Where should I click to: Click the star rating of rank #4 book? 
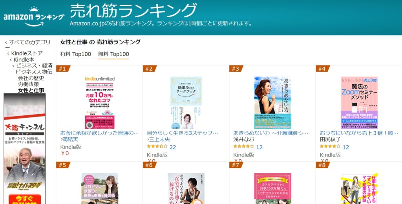[x=330, y=147]
